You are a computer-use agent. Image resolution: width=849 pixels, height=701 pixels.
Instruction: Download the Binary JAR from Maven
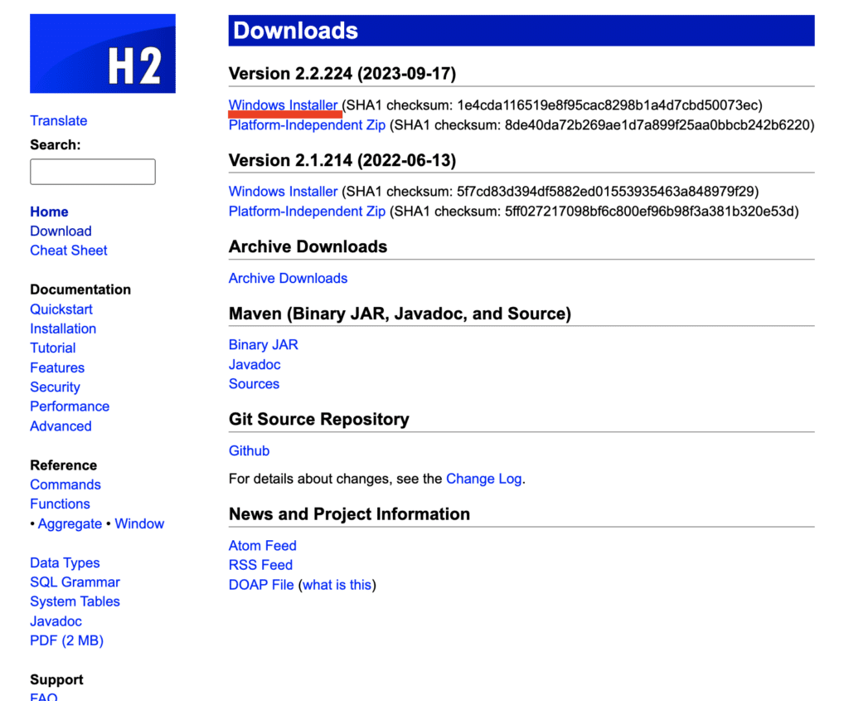[263, 344]
